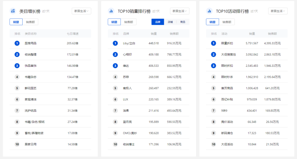This screenshot has width=297, height=159.
Task: Click 书籍/杂志/报纸 category name
Action: [35, 122]
